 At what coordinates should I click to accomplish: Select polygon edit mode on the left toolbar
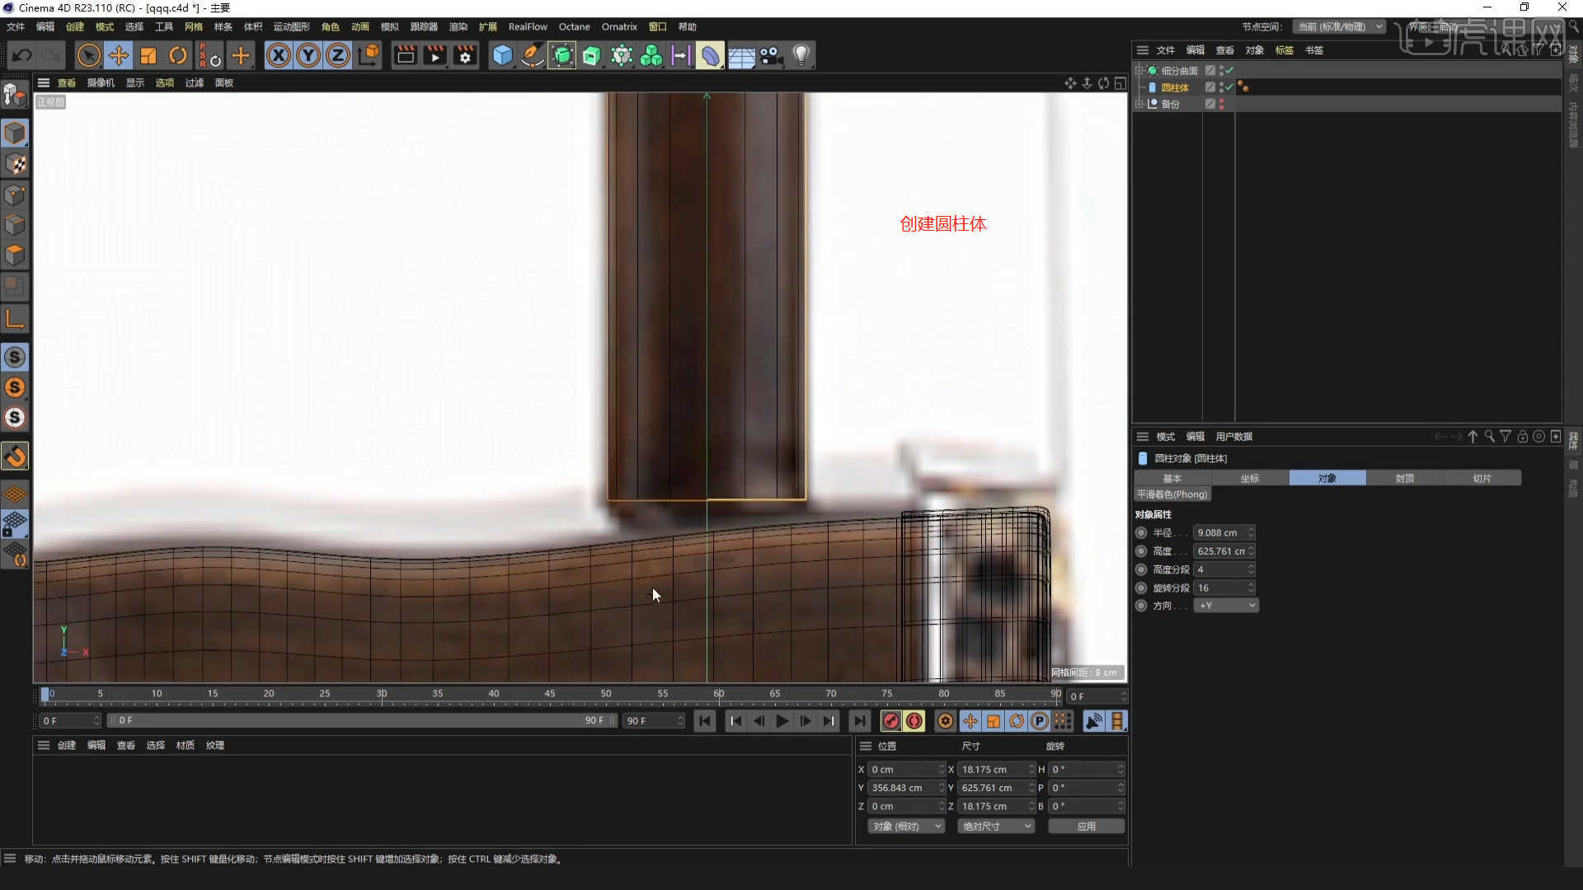coord(15,255)
